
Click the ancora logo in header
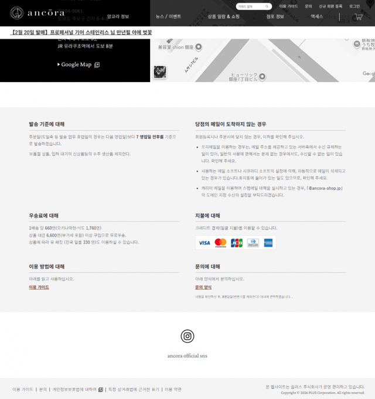pos(37,13)
